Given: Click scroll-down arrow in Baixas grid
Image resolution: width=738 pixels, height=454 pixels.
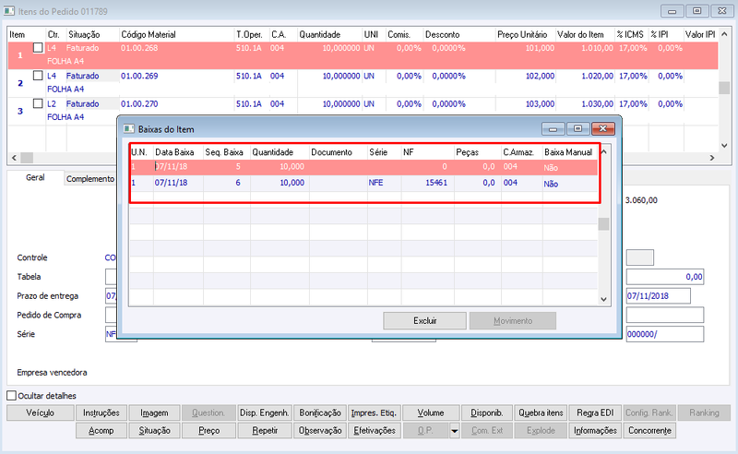Looking at the screenshot, I should click(604, 299).
